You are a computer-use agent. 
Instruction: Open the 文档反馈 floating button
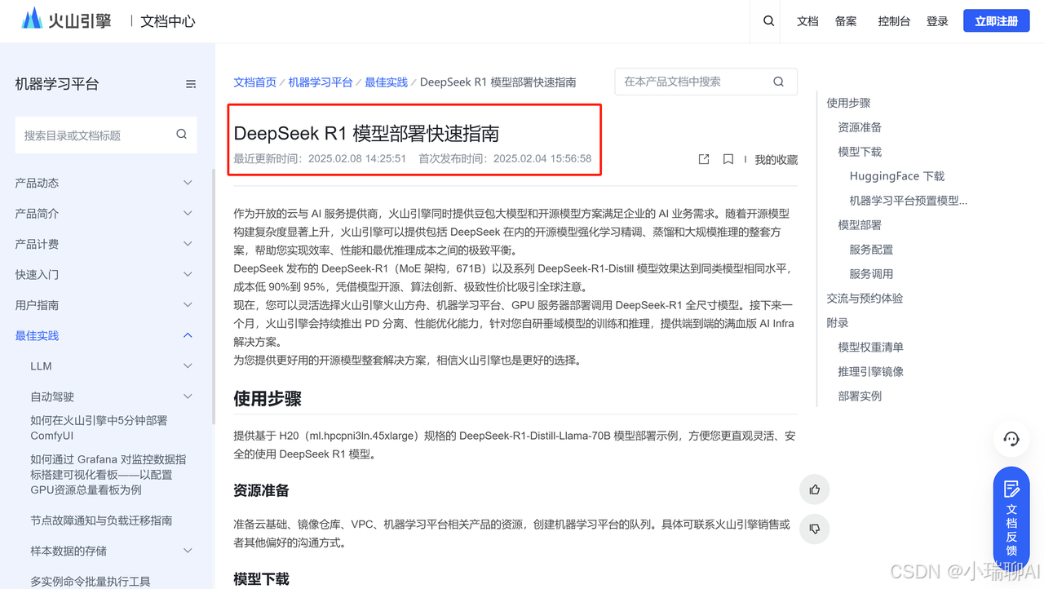(1011, 518)
